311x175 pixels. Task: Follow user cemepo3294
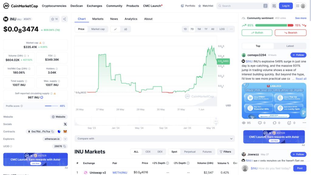click(298, 55)
